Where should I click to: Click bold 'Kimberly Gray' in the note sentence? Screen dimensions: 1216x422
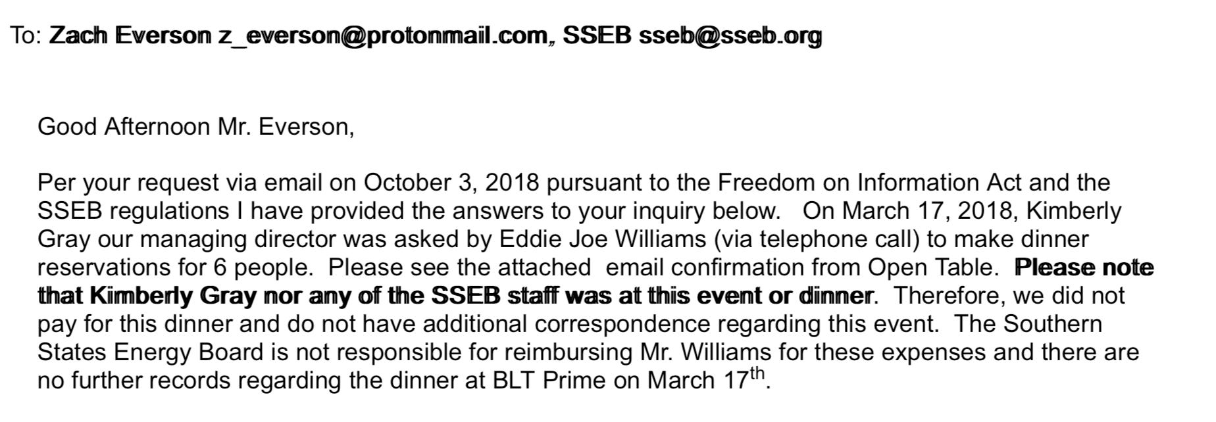[x=172, y=296]
